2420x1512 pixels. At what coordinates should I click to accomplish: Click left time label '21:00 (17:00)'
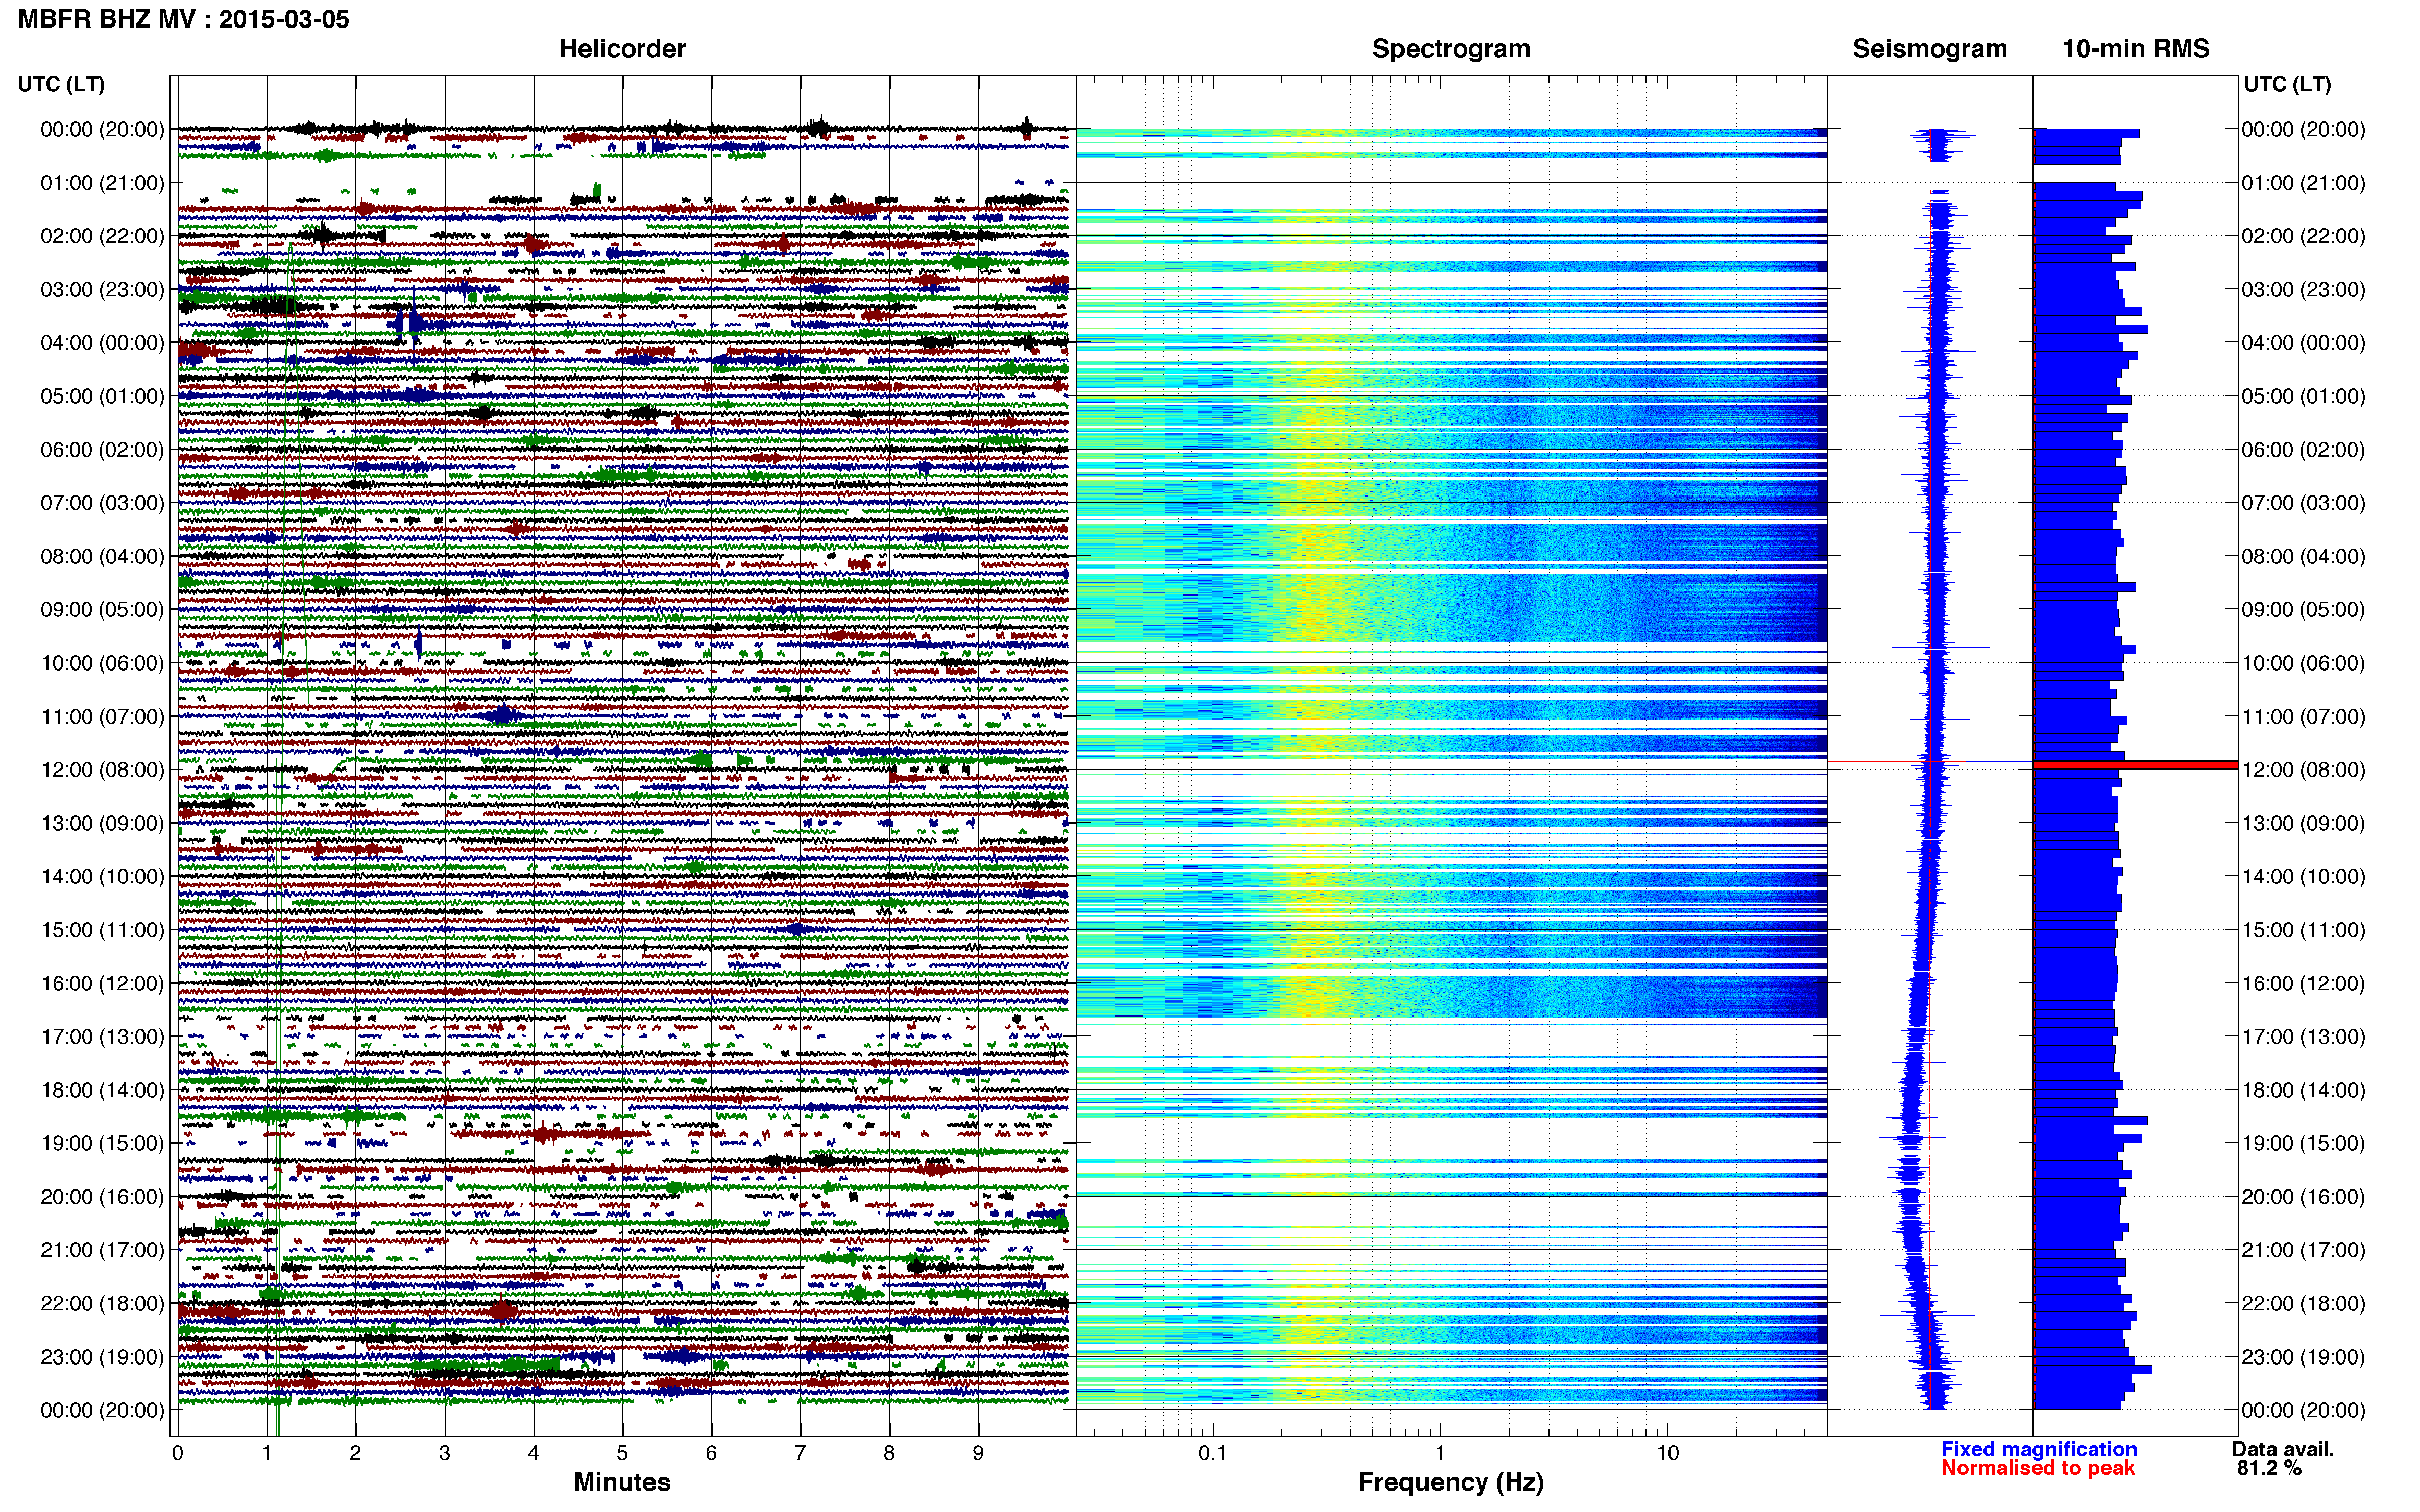[x=102, y=1250]
